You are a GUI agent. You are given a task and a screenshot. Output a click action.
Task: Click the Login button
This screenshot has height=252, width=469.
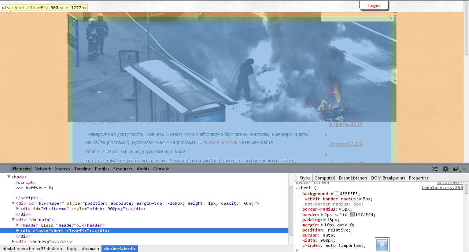374,5
